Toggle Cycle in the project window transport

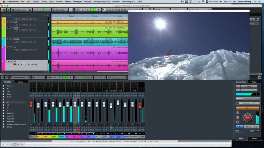[83, 10]
